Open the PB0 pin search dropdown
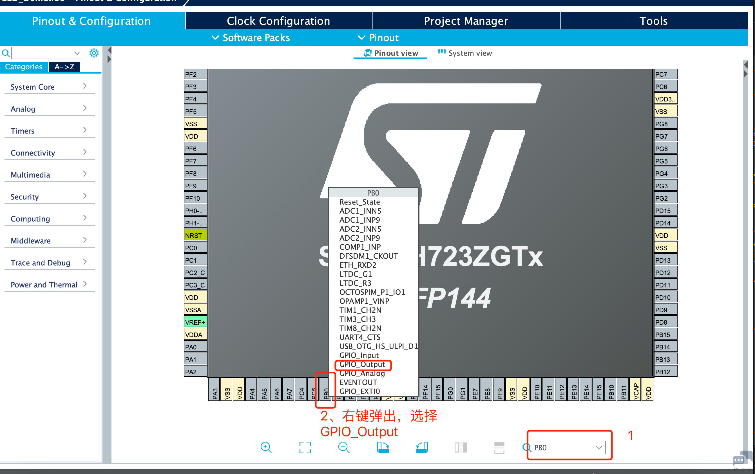755x474 pixels. 569,447
